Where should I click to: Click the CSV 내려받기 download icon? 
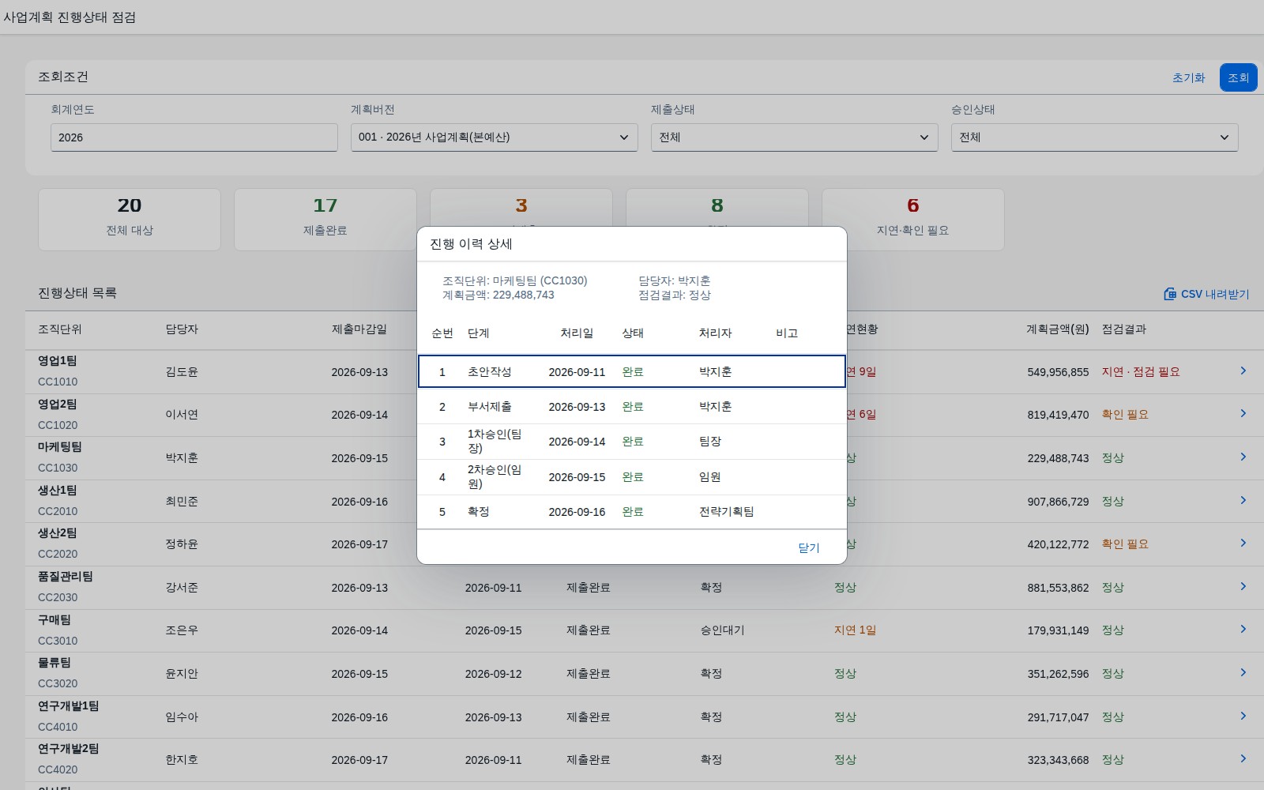point(1170,294)
